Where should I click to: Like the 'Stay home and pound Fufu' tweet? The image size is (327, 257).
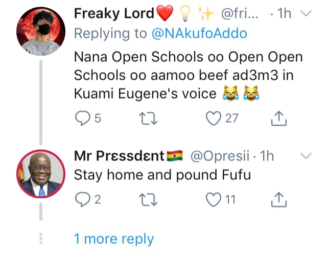[x=214, y=199]
